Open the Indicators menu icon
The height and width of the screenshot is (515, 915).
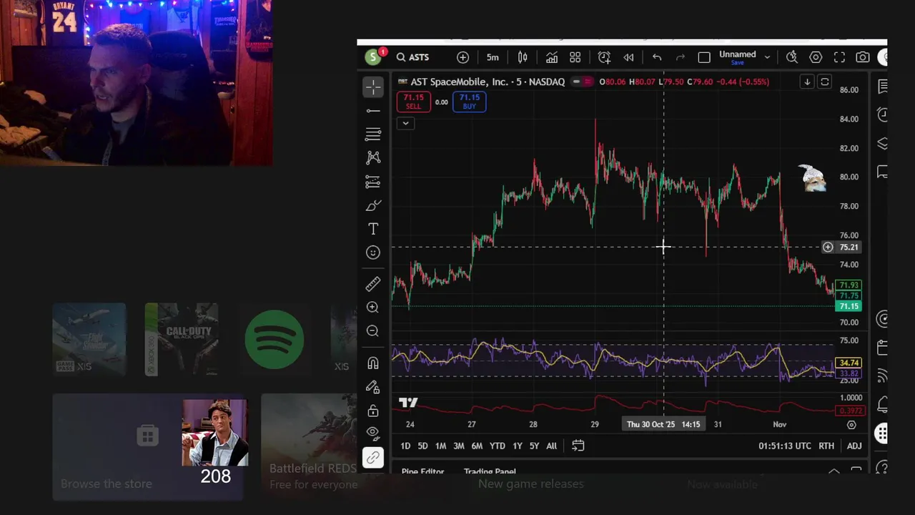[552, 57]
